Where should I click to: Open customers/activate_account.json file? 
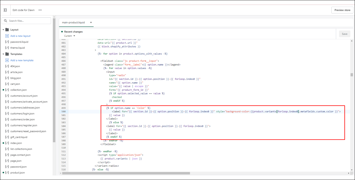[x=29, y=102]
